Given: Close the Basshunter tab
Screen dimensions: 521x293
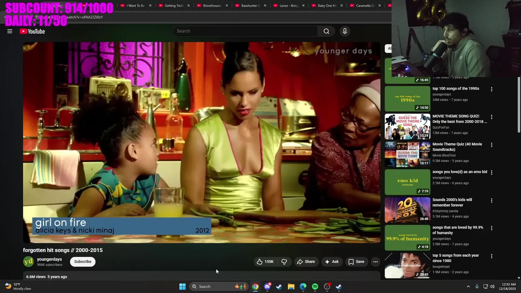Looking at the screenshot, I should [265, 6].
